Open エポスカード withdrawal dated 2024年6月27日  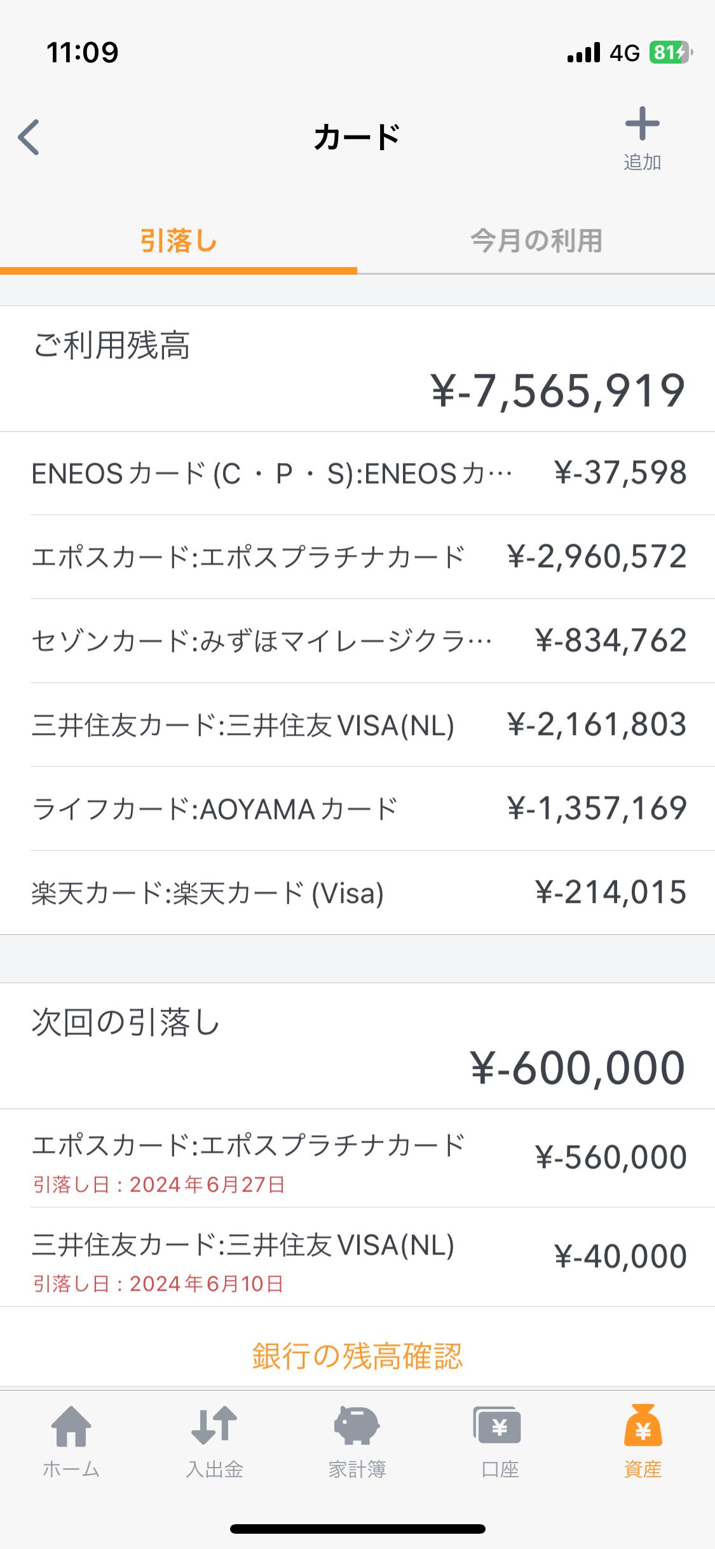pyautogui.click(x=357, y=1159)
